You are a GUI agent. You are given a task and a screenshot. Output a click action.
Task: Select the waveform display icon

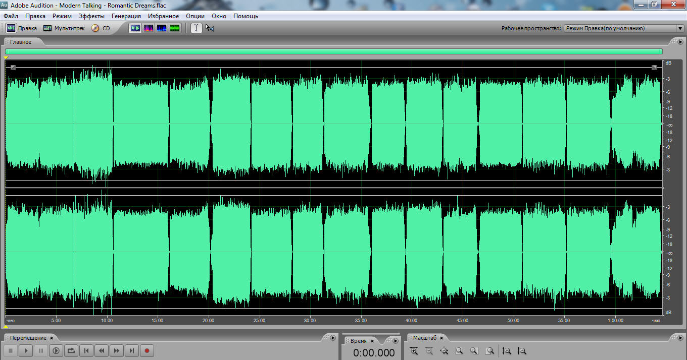[135, 28]
